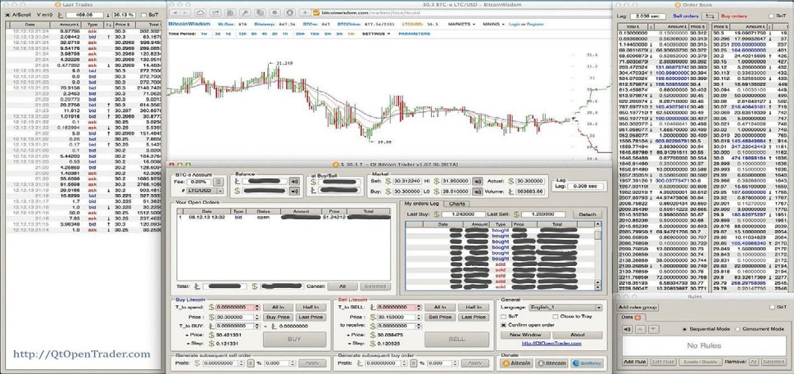
Task: Open the MINING dropdown menu
Action: tap(494, 25)
